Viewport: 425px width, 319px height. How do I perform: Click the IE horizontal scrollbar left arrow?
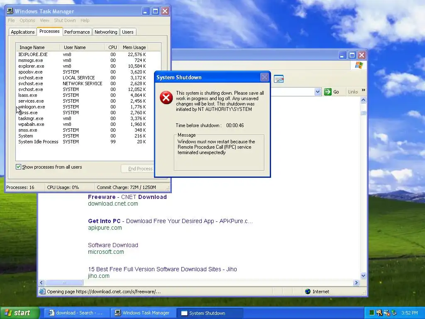(42, 282)
